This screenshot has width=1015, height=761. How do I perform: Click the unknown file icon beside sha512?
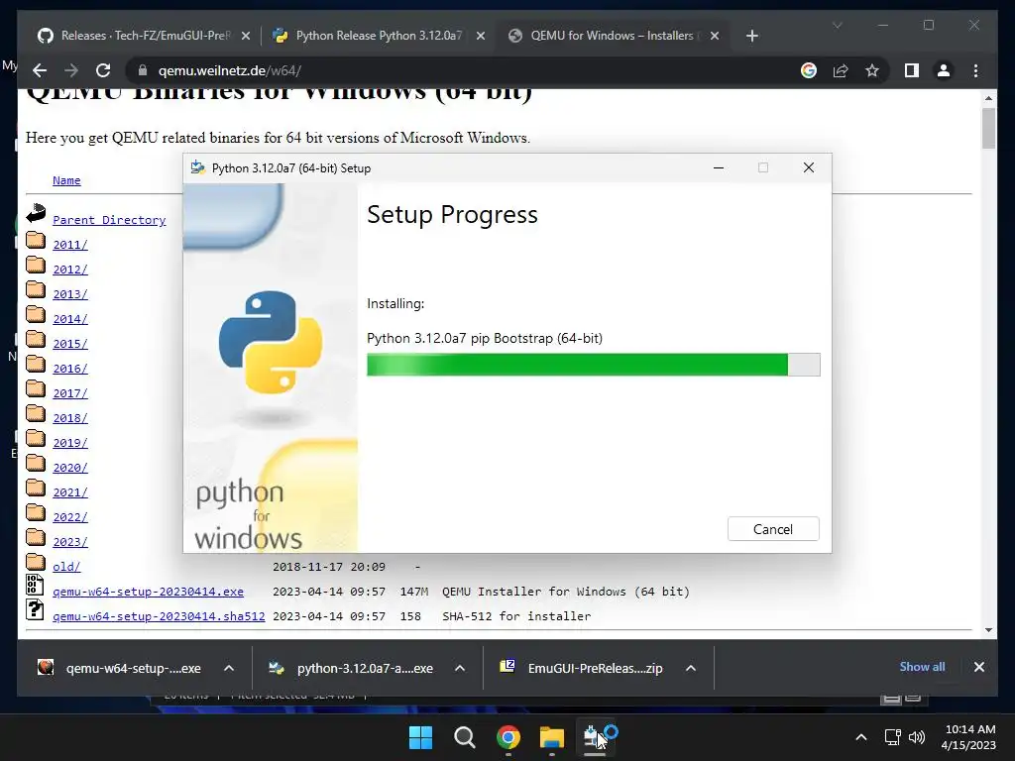35,609
